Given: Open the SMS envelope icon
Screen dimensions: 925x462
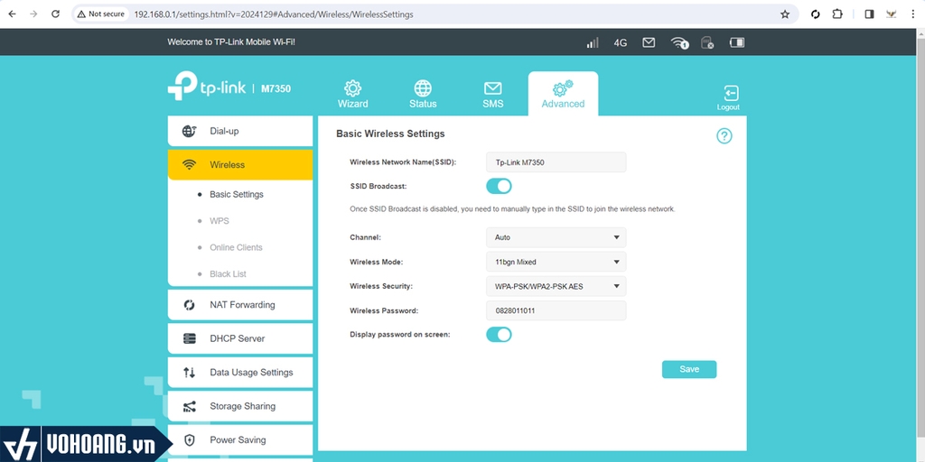Looking at the screenshot, I should [492, 88].
